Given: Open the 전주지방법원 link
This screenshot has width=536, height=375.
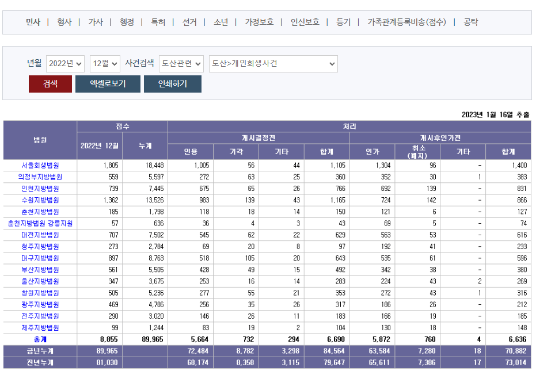Looking at the screenshot, I should [40, 316].
